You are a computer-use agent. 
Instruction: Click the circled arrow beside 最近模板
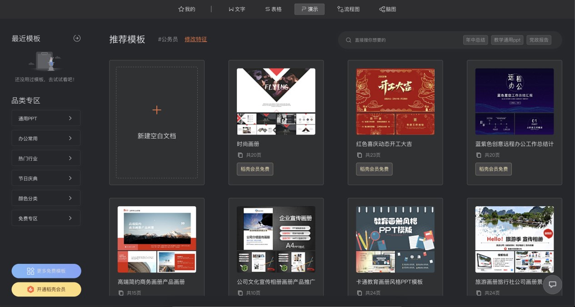(77, 38)
